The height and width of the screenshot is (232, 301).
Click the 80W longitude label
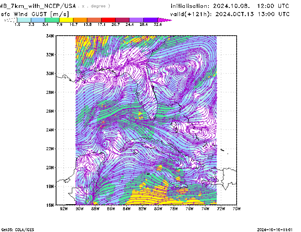pyautogui.click(x=158, y=209)
